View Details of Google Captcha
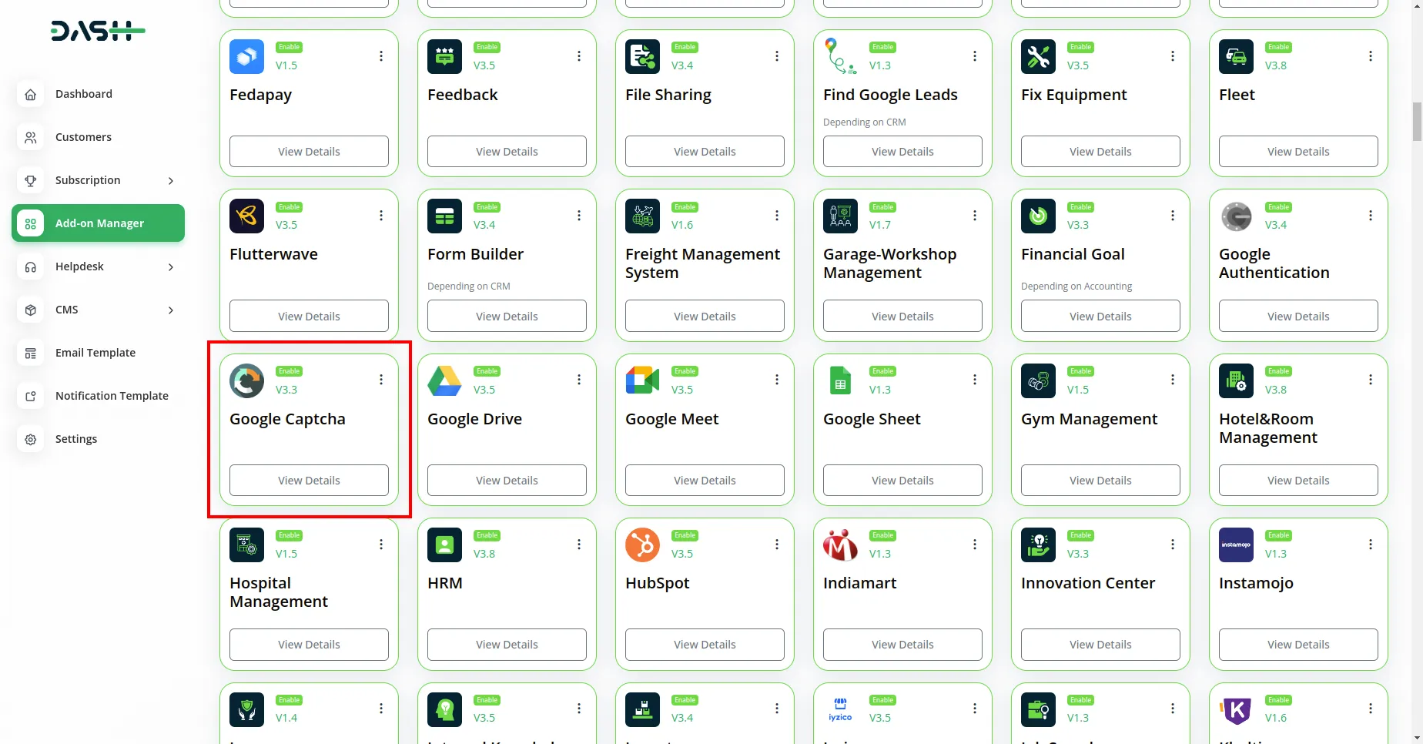The height and width of the screenshot is (744, 1423). (309, 481)
